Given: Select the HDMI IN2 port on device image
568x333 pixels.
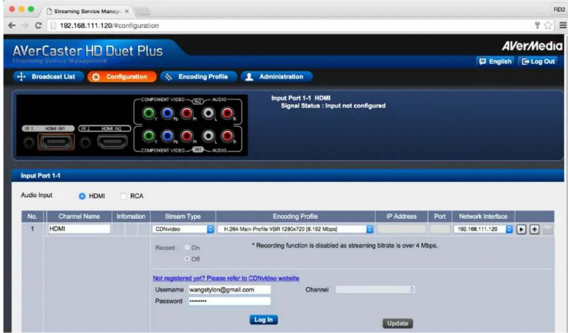Looking at the screenshot, I should coord(113,142).
